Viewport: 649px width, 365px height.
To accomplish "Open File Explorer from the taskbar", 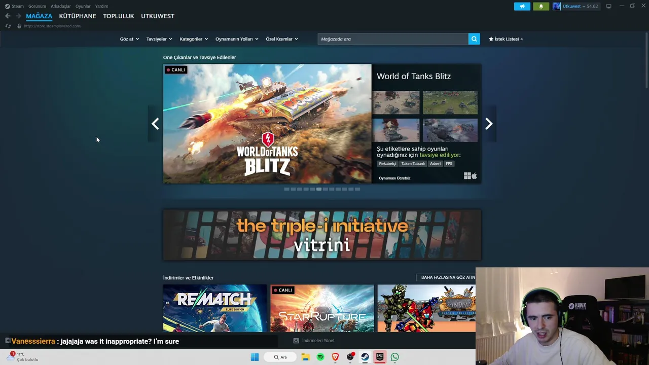I will pyautogui.click(x=305, y=357).
